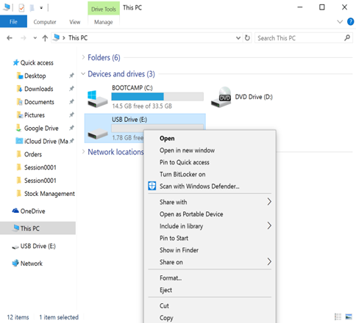Refresh the This PC address bar
Screen dimensions: 356x323
247,38
